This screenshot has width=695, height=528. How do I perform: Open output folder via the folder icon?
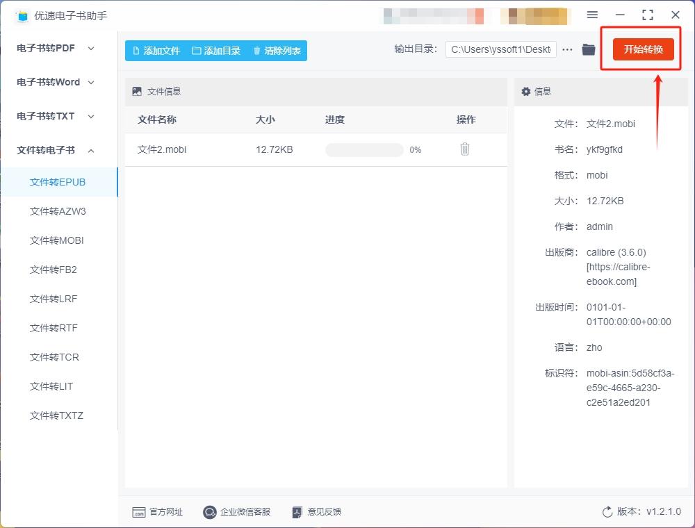[589, 49]
